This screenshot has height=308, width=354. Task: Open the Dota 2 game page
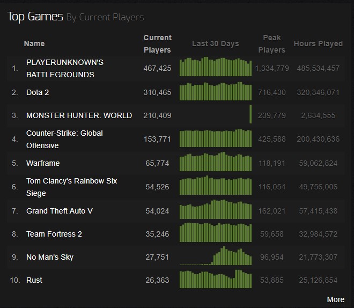38,92
